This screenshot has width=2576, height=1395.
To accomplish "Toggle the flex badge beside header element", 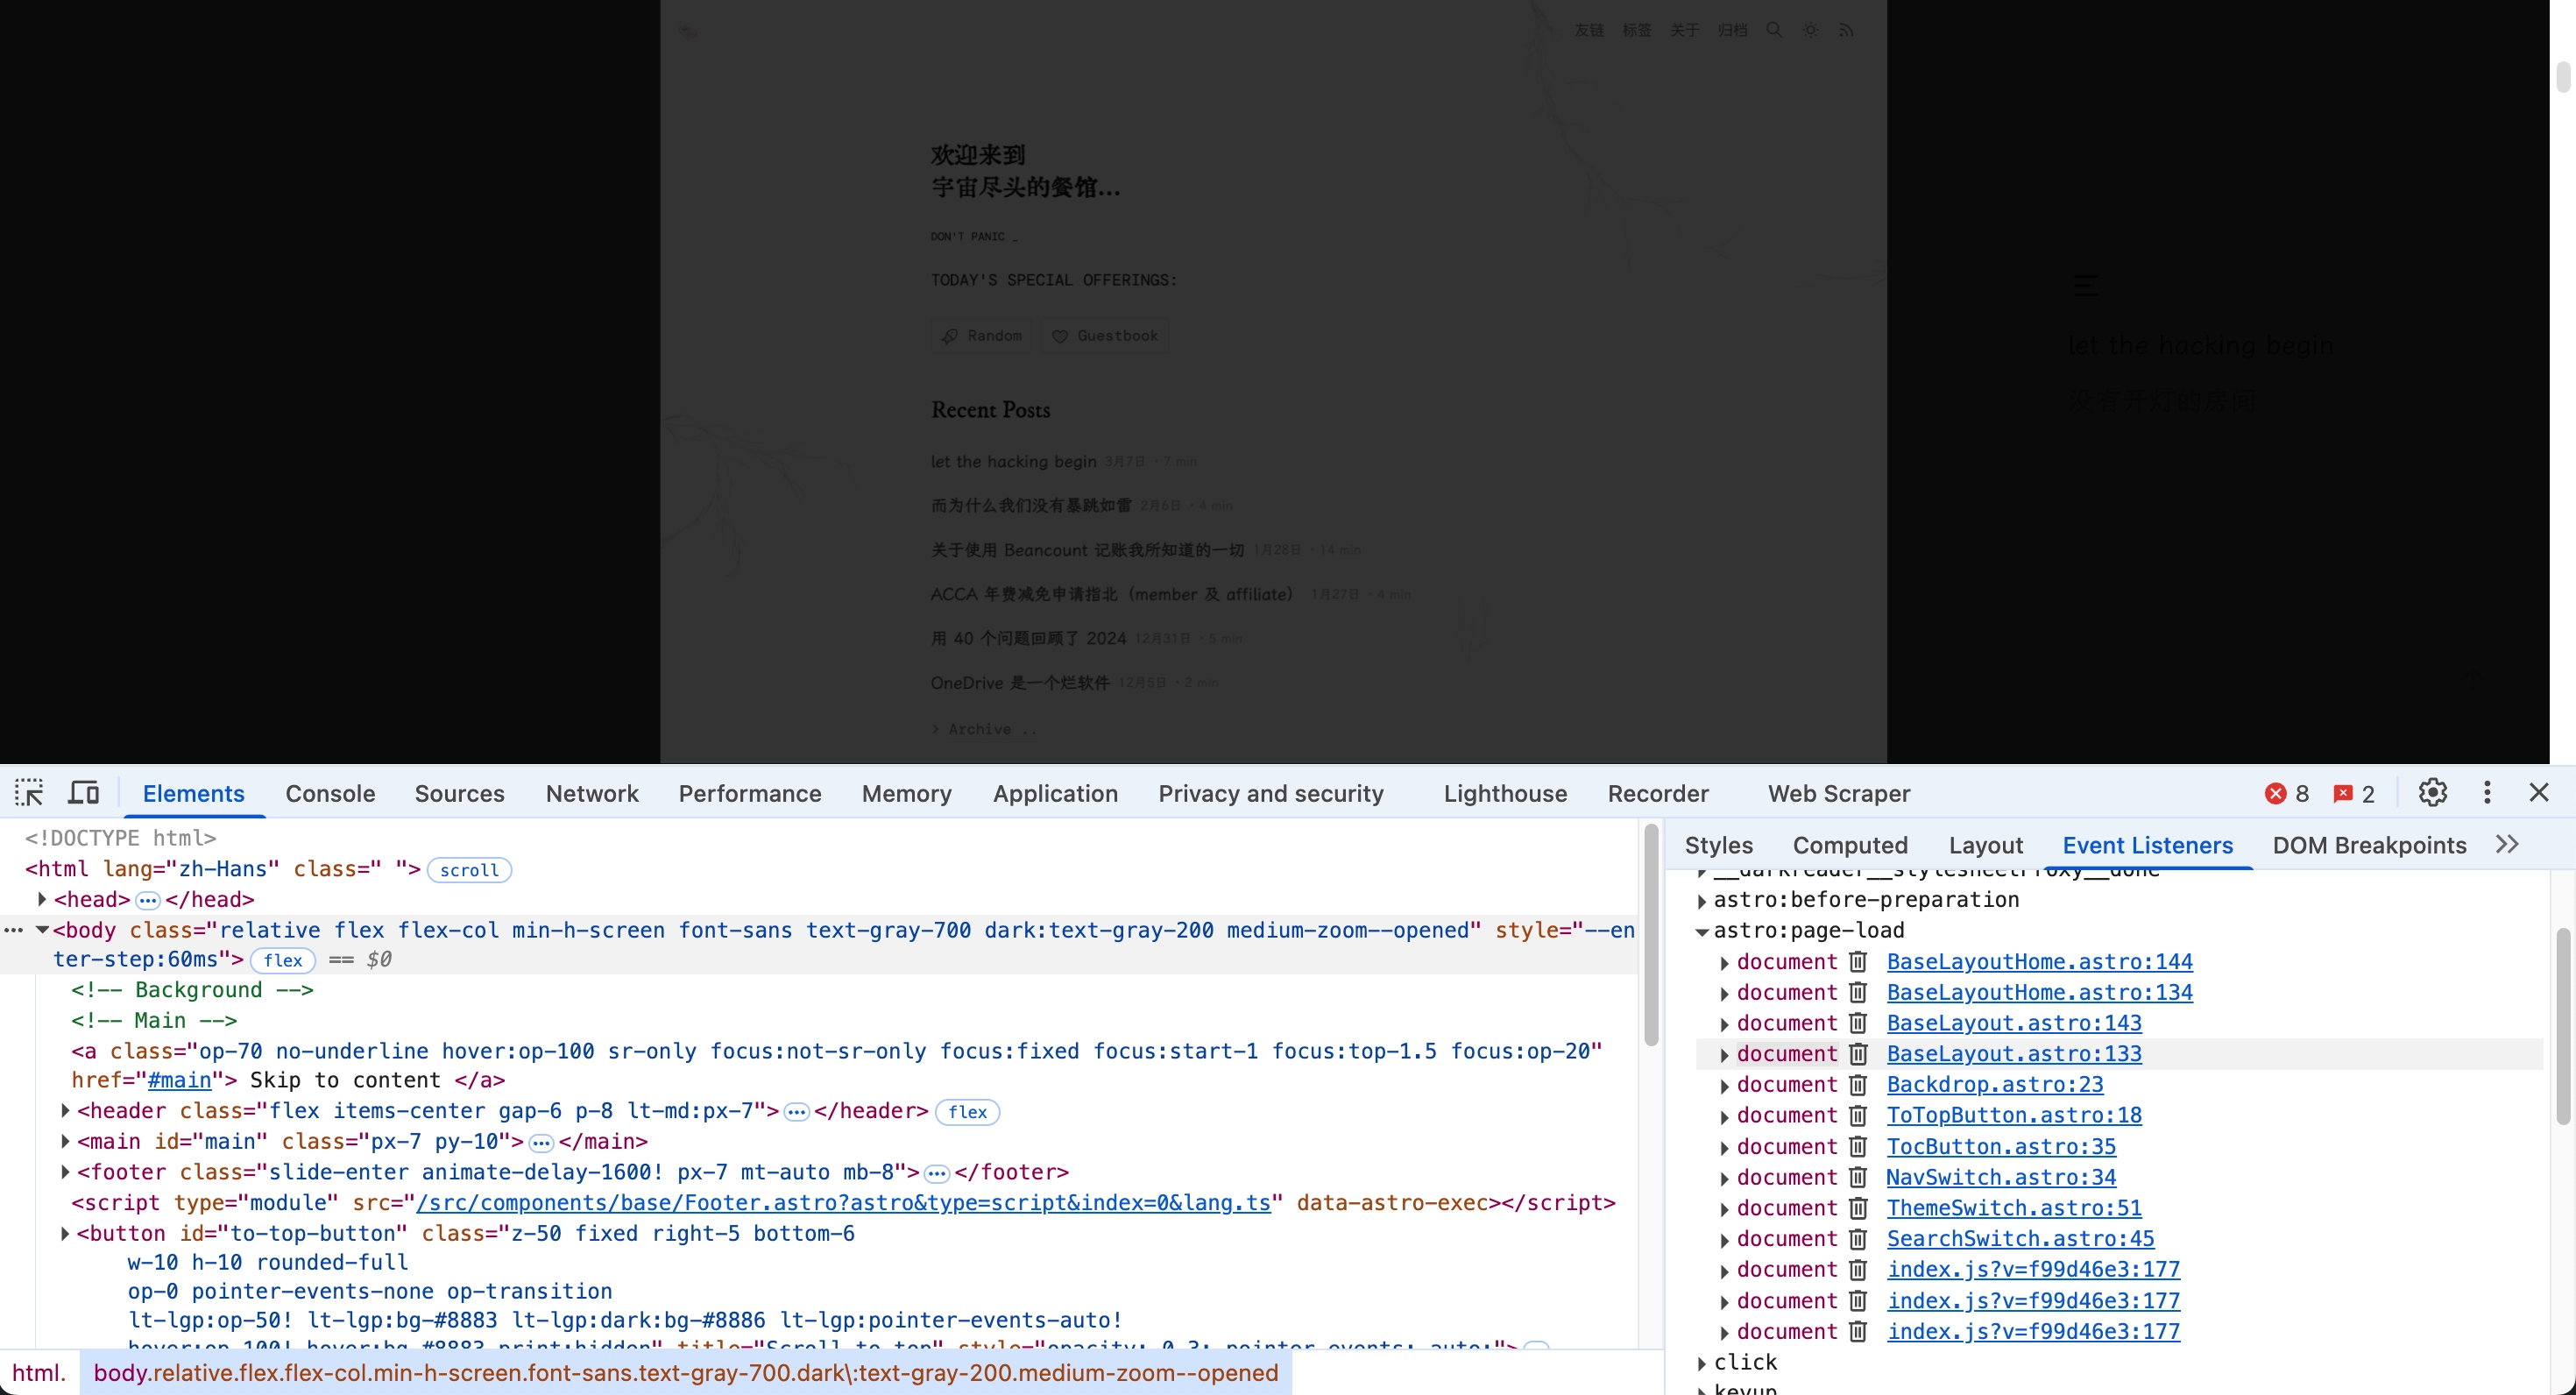I will [x=967, y=1112].
